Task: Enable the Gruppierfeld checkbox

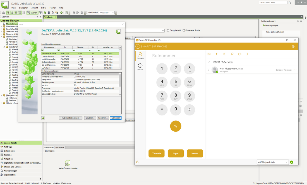Action: click(x=168, y=30)
